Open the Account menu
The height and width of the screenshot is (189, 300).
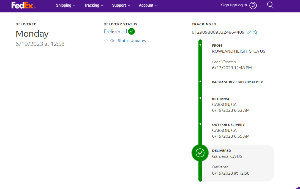tap(148, 5)
